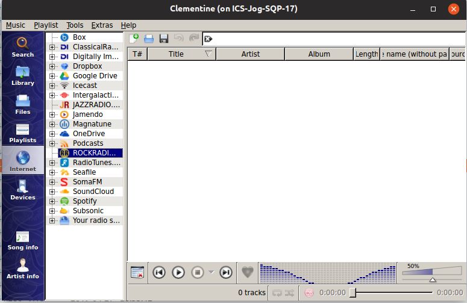
Task: Start playback with the play button
Action: tap(178, 272)
